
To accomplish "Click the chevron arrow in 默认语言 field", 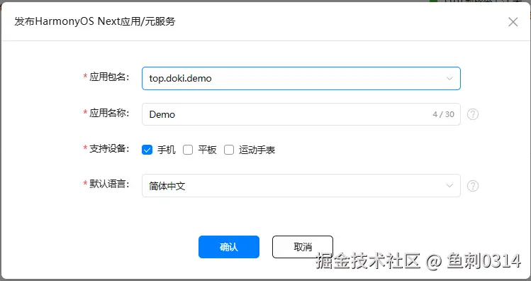I will point(449,185).
